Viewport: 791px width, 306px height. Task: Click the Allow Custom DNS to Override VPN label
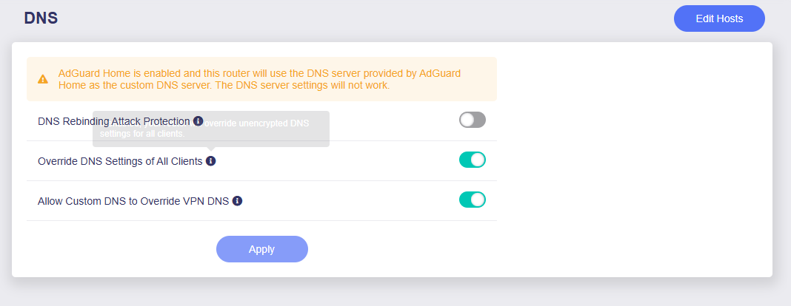pos(133,200)
